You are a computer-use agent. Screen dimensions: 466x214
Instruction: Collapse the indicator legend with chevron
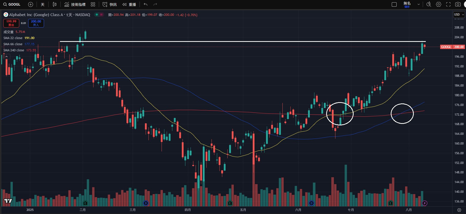pyautogui.click(x=7, y=56)
